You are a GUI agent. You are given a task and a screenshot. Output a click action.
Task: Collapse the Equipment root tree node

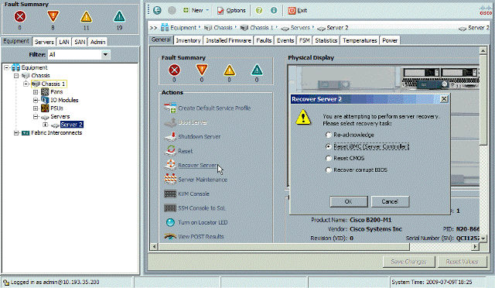tap(7, 67)
